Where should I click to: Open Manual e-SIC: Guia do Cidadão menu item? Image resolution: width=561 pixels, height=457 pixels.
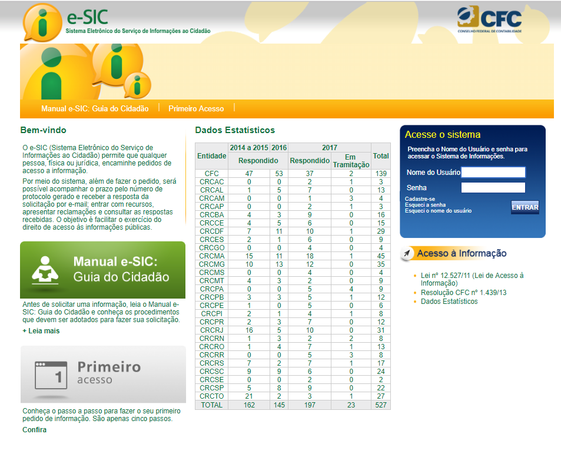[95, 108]
